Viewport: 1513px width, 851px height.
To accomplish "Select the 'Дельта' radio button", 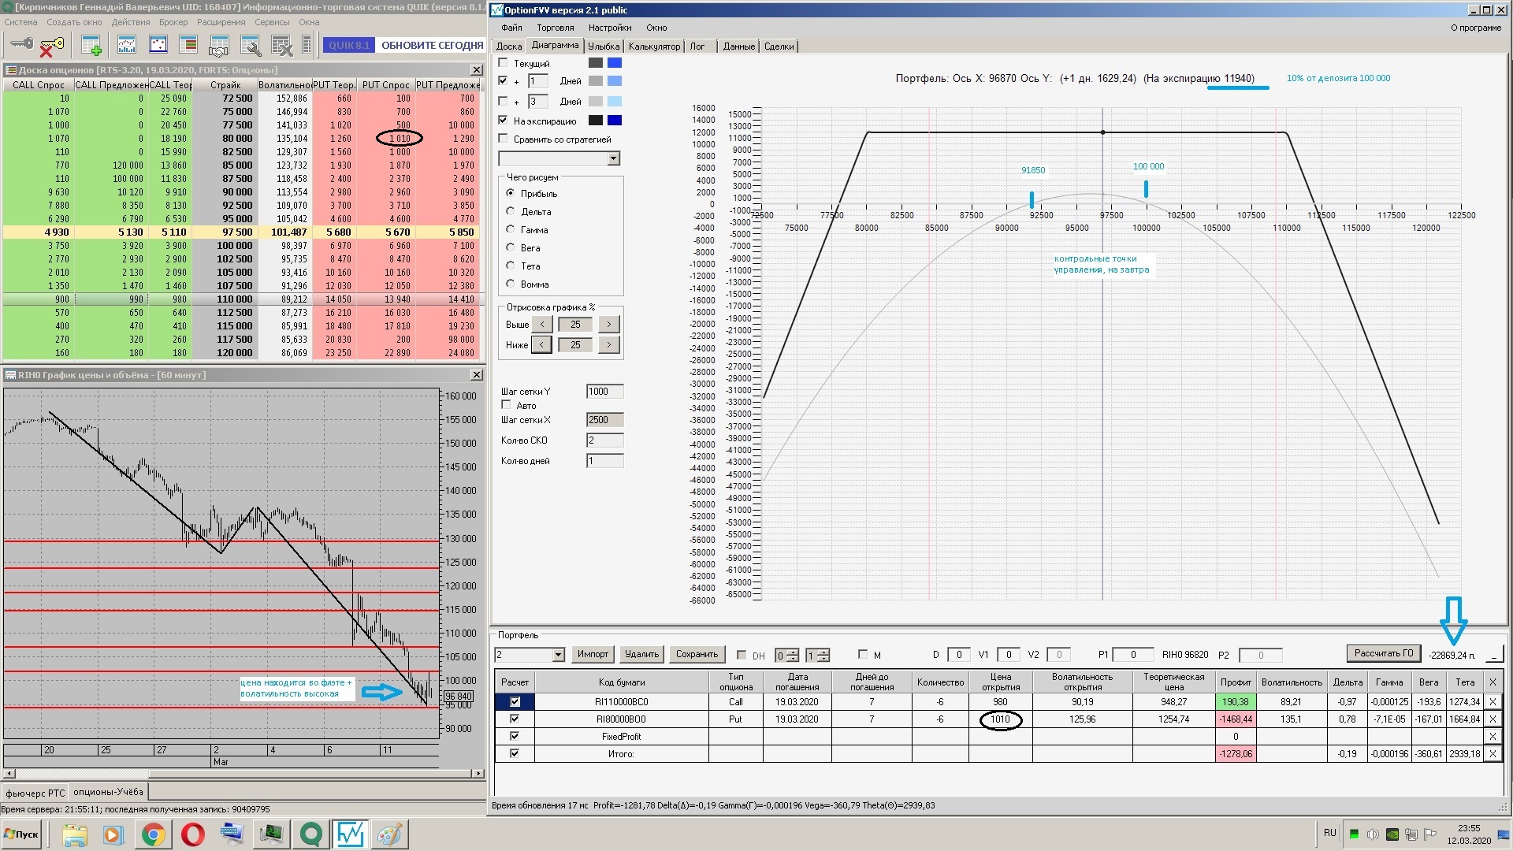I will (x=511, y=211).
